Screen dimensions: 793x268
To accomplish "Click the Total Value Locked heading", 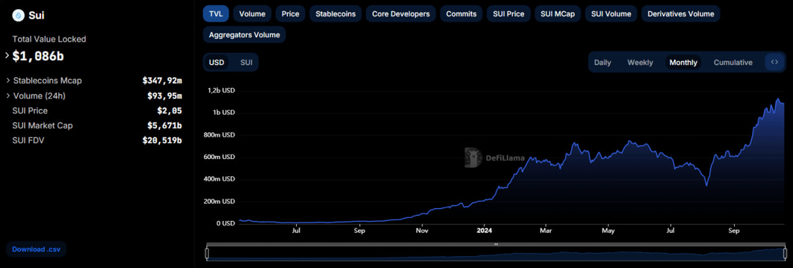I will pos(49,39).
